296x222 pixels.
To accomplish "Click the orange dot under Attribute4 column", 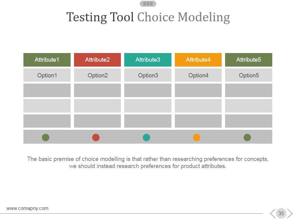I will pyautogui.click(x=197, y=138).
